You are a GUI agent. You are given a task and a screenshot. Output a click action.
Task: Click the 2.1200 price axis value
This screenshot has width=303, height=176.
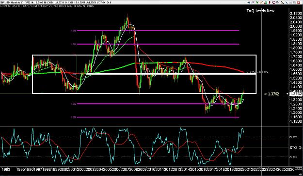(296, 13)
